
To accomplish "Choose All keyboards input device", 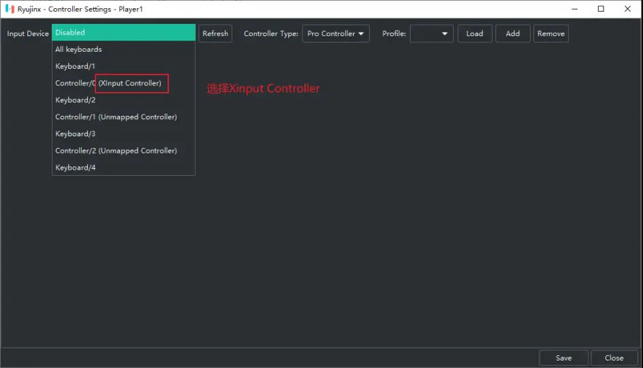I will click(123, 49).
